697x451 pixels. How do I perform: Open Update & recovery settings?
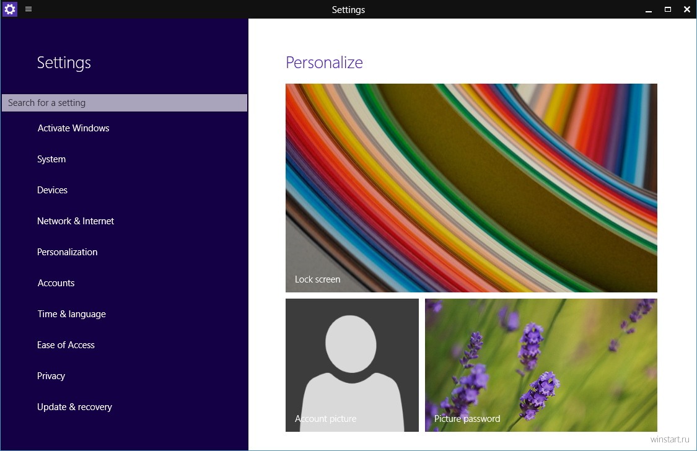pyautogui.click(x=75, y=407)
